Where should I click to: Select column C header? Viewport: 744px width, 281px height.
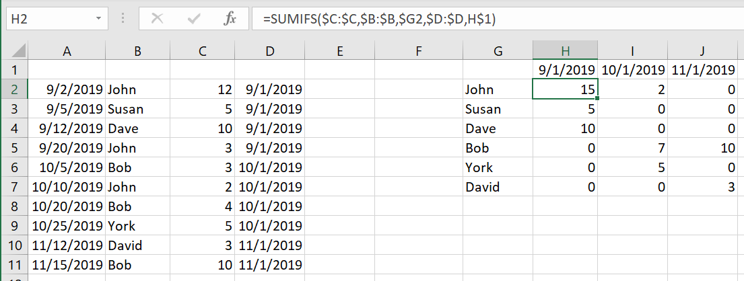tap(203, 50)
